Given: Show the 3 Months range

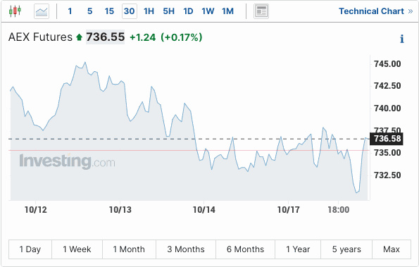Looking at the screenshot, I should [x=186, y=249].
